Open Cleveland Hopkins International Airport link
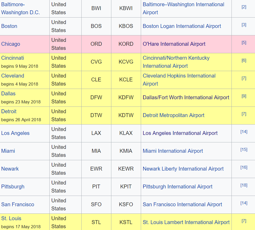This screenshot has height=230, width=255. (x=179, y=80)
